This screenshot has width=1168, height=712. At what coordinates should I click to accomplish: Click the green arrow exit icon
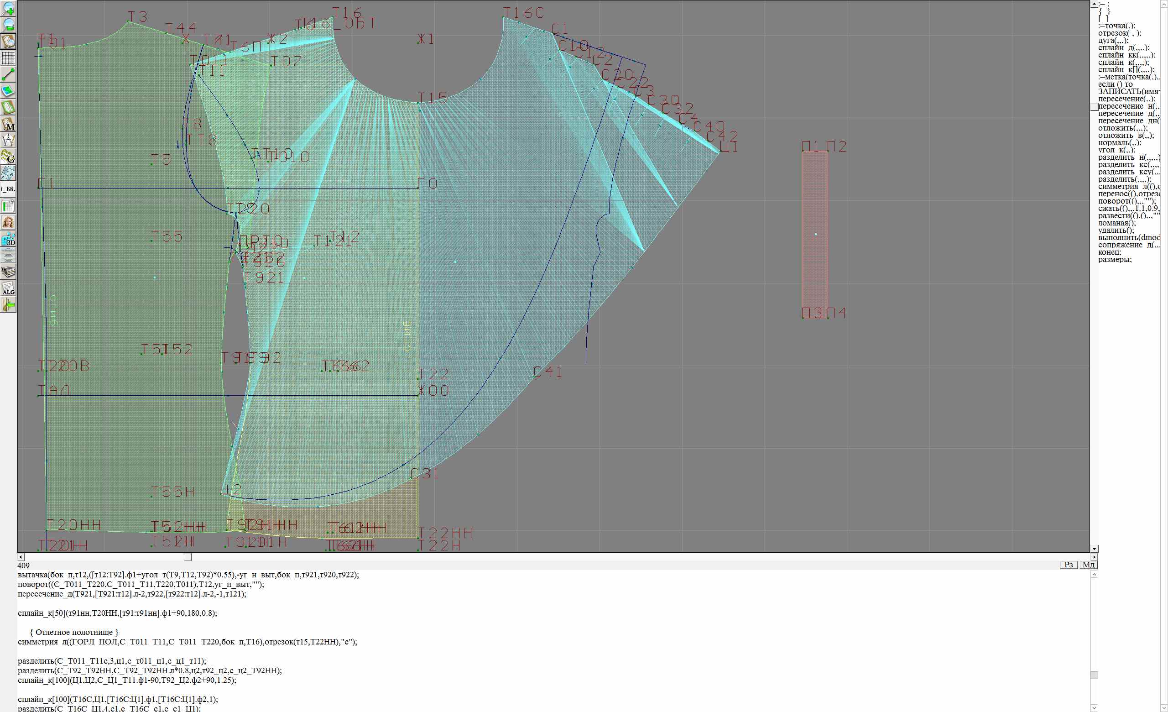click(x=9, y=305)
